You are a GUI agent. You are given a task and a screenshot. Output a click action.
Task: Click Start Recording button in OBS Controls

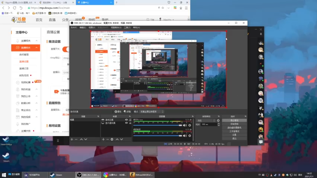[234, 124]
